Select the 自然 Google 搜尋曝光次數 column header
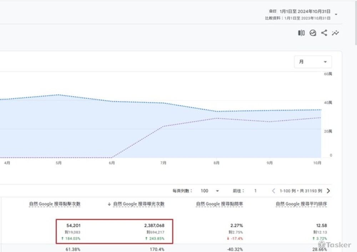357x252 pixels. click(x=139, y=204)
